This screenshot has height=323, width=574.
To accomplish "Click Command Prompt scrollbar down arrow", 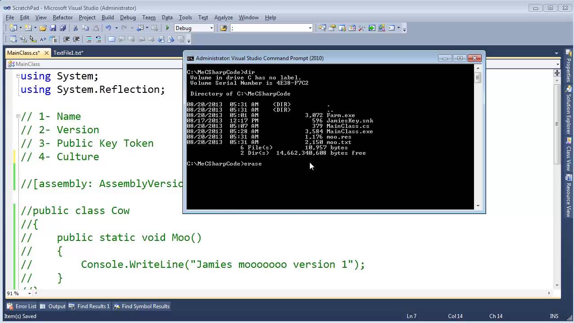I will 478,206.
